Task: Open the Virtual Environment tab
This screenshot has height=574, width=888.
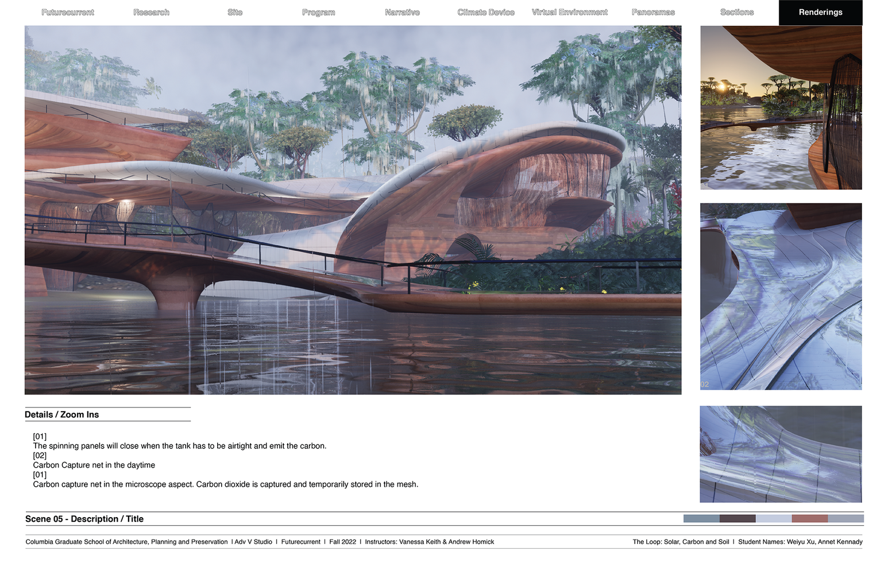Action: point(569,12)
